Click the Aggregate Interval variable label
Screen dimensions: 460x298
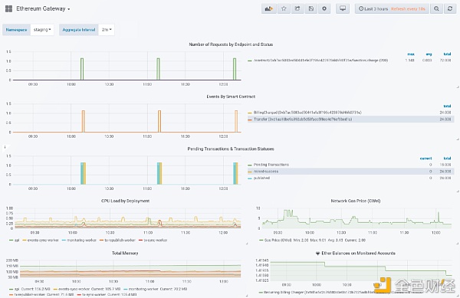[x=79, y=30]
